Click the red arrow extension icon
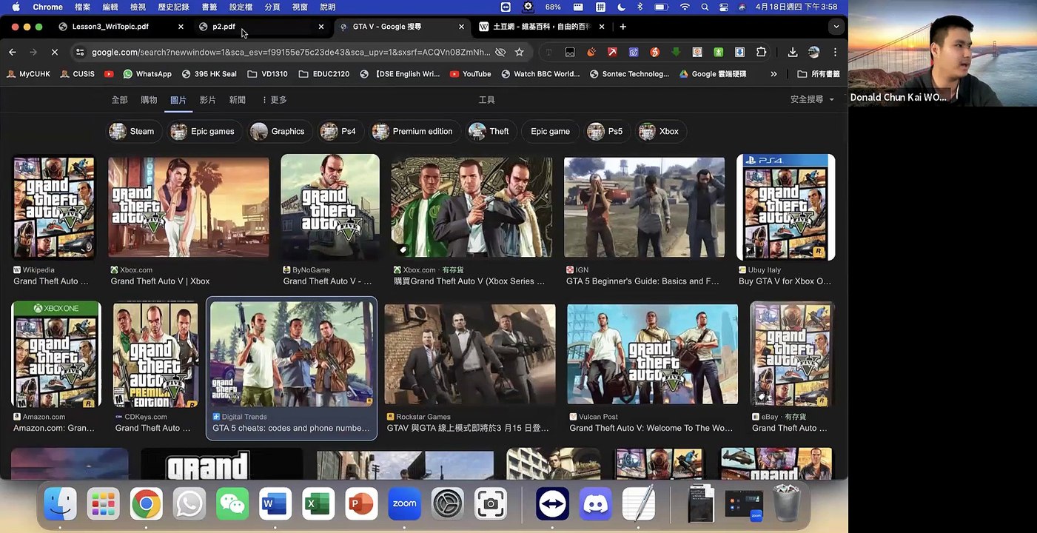This screenshot has width=1037, height=533. pyautogui.click(x=612, y=52)
